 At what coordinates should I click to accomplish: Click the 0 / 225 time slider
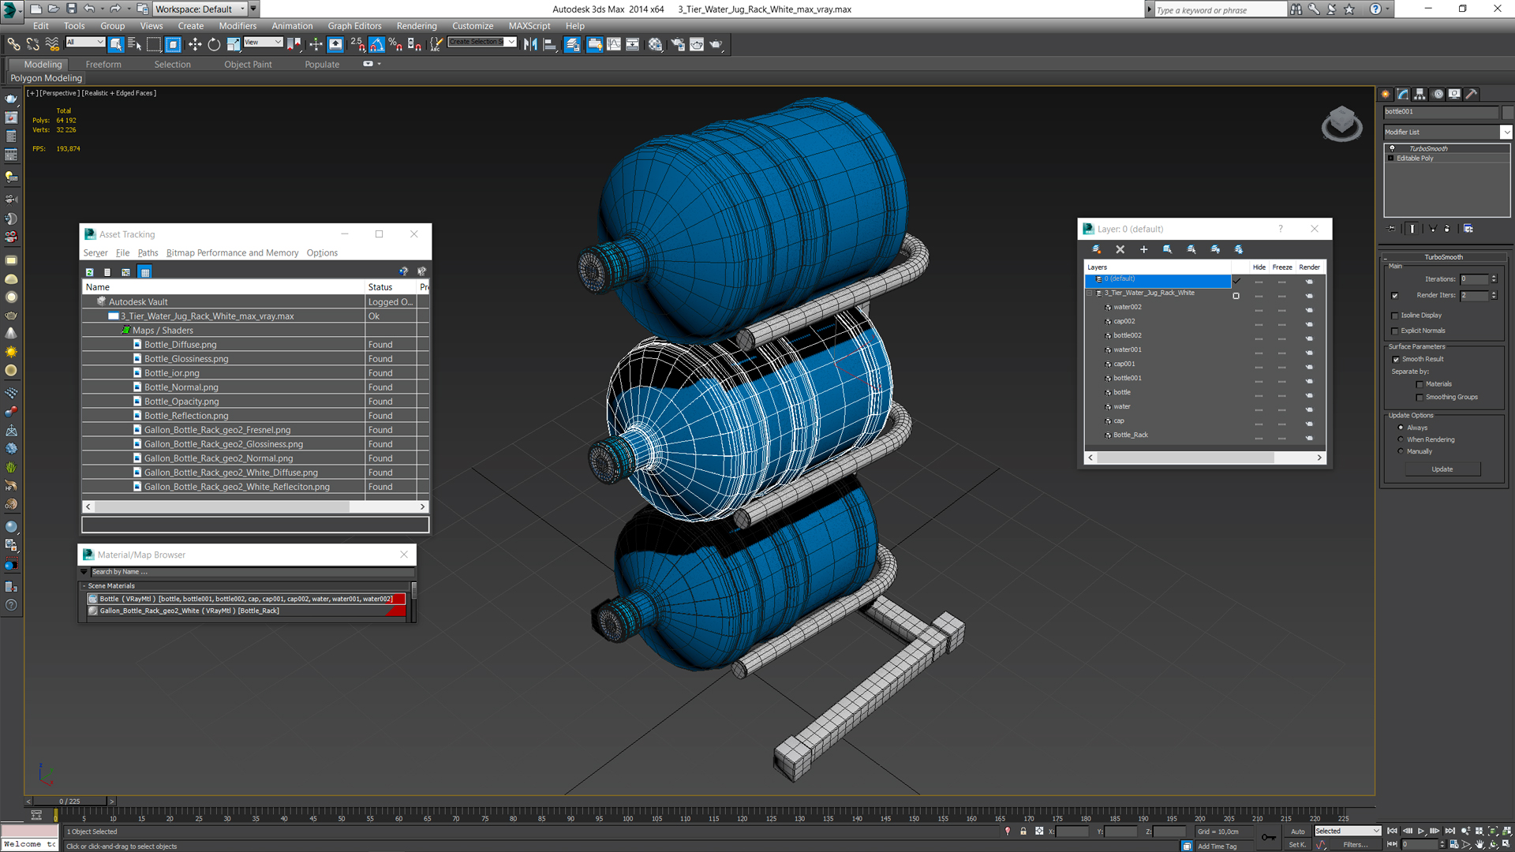pos(69,802)
